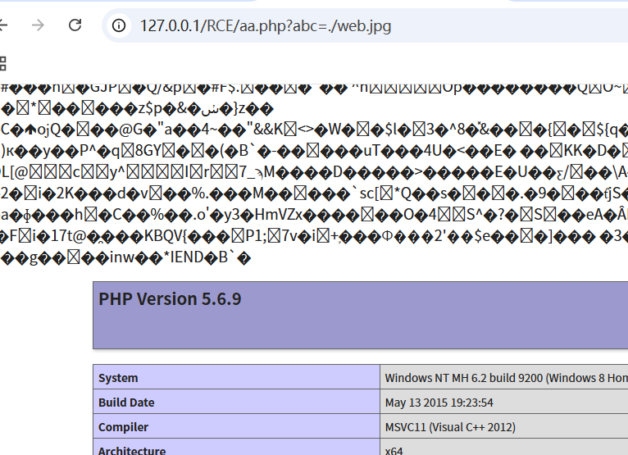Select the System row label
628x455 pixels.
point(118,378)
